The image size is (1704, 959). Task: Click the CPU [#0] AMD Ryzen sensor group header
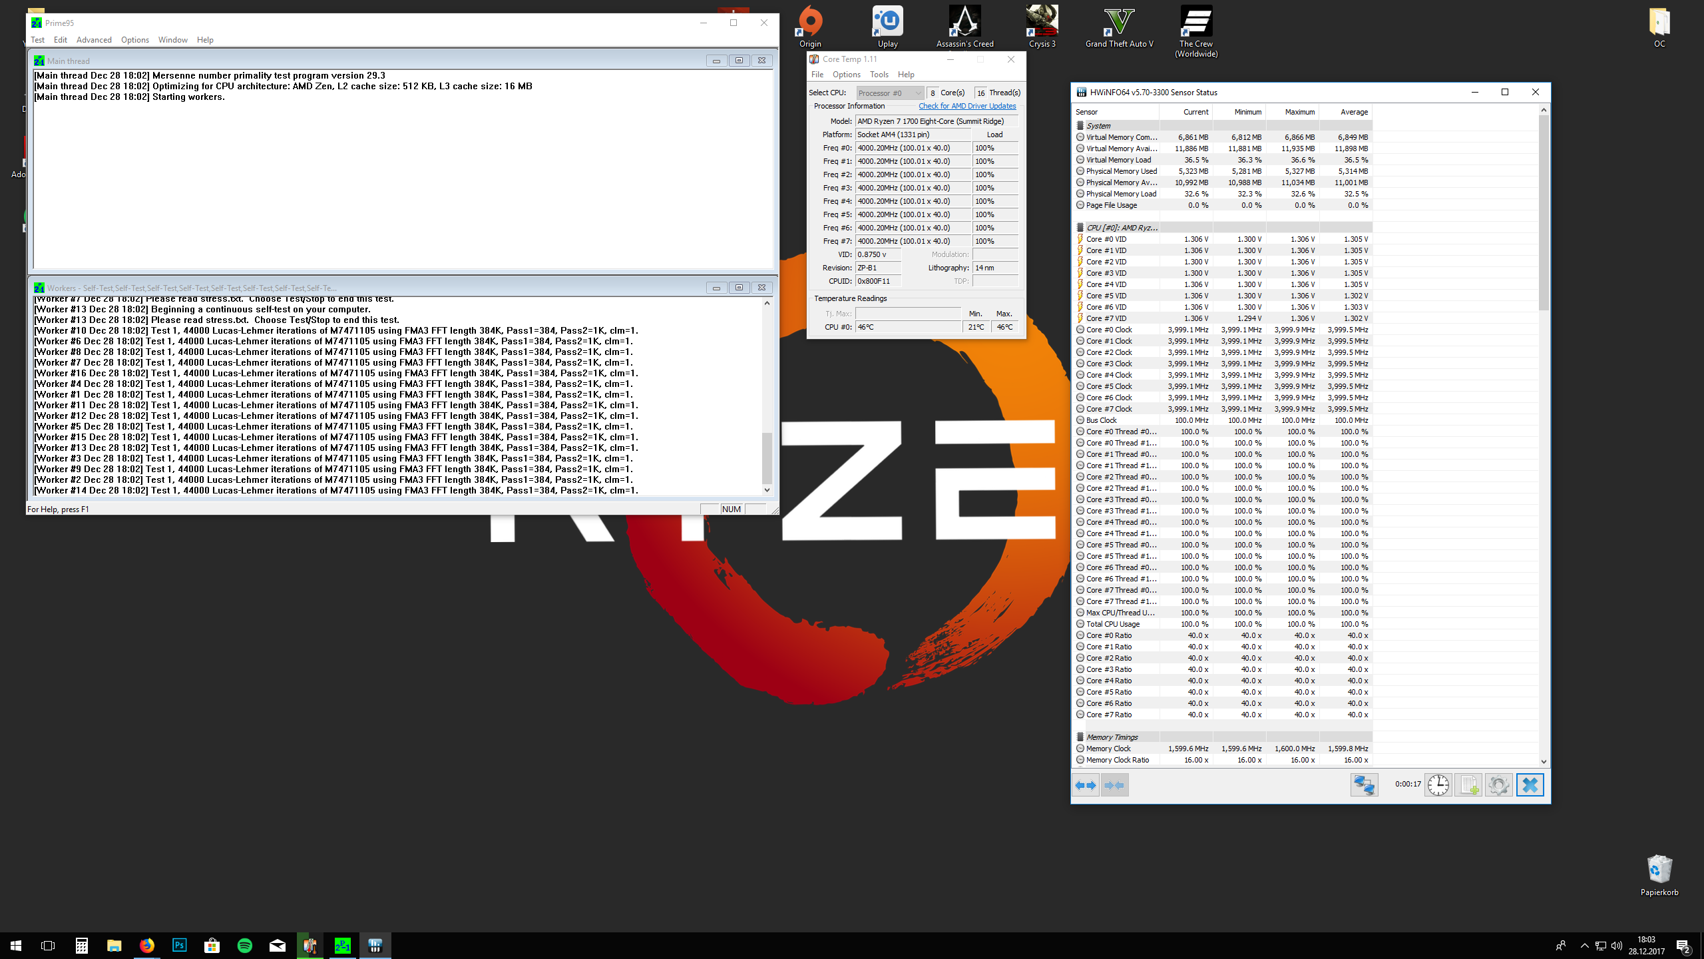point(1121,228)
